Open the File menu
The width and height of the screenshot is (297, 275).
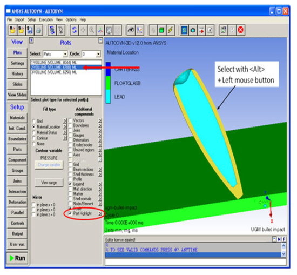coord(10,19)
